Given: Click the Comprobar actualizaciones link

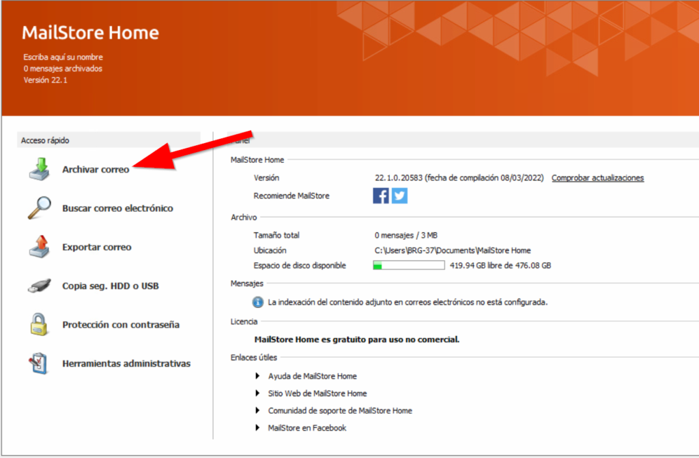Looking at the screenshot, I should pyautogui.click(x=597, y=178).
